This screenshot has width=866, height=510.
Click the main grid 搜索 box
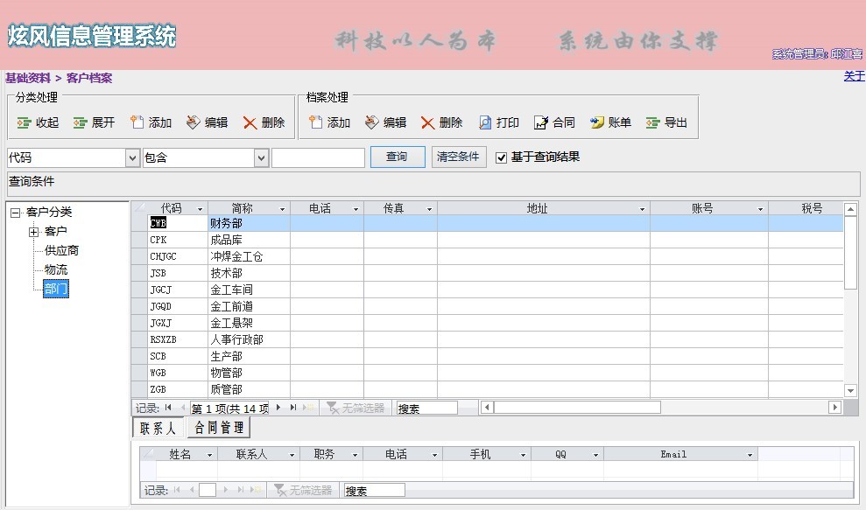point(427,409)
